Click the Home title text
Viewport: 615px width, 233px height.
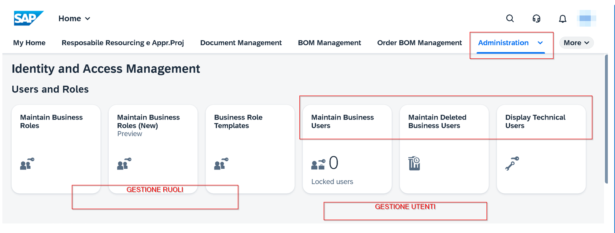pyautogui.click(x=70, y=19)
